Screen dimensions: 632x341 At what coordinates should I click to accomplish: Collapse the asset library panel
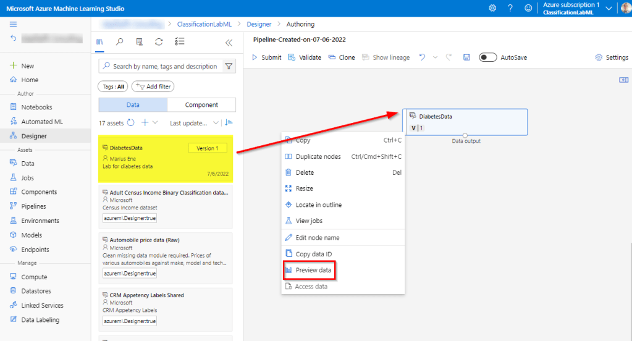229,42
